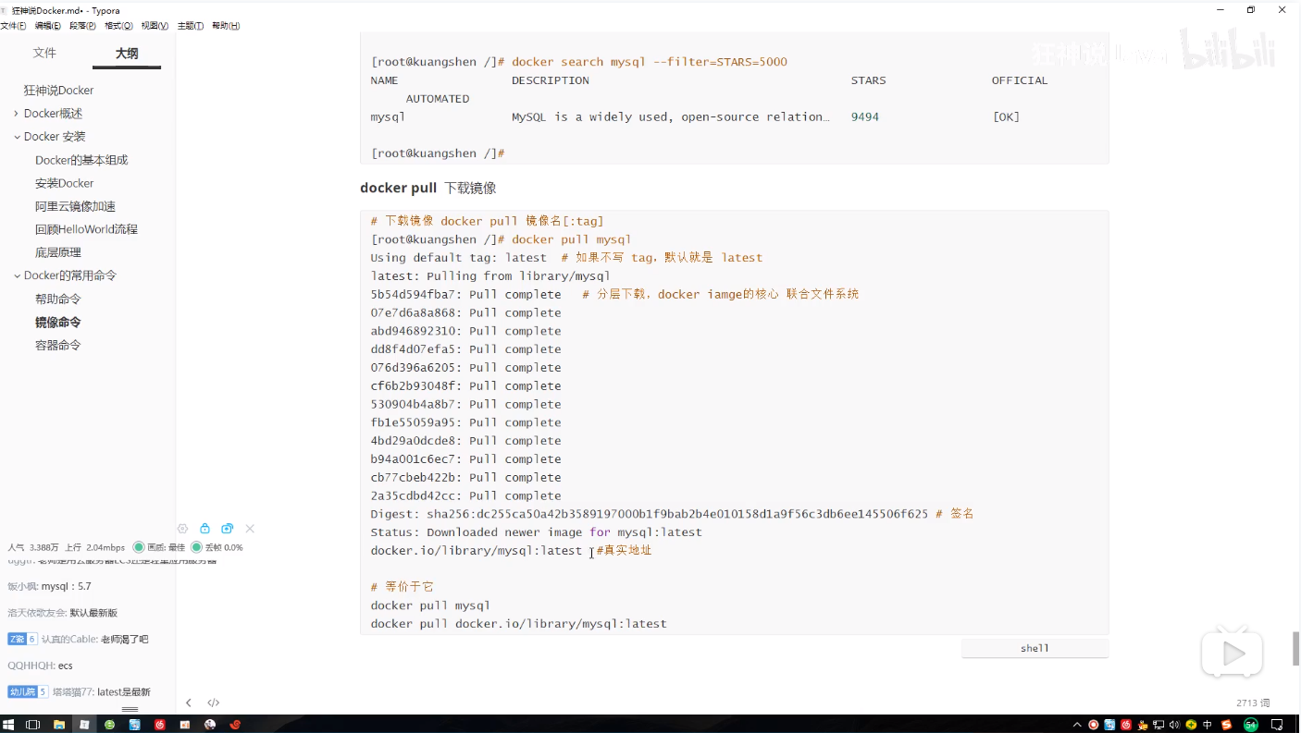Open NetEase Cloud Music in taskbar
This screenshot has height=733, width=1301.
pyautogui.click(x=160, y=725)
